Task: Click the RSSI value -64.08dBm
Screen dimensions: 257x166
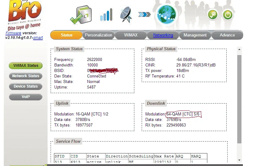Action: click(186, 60)
